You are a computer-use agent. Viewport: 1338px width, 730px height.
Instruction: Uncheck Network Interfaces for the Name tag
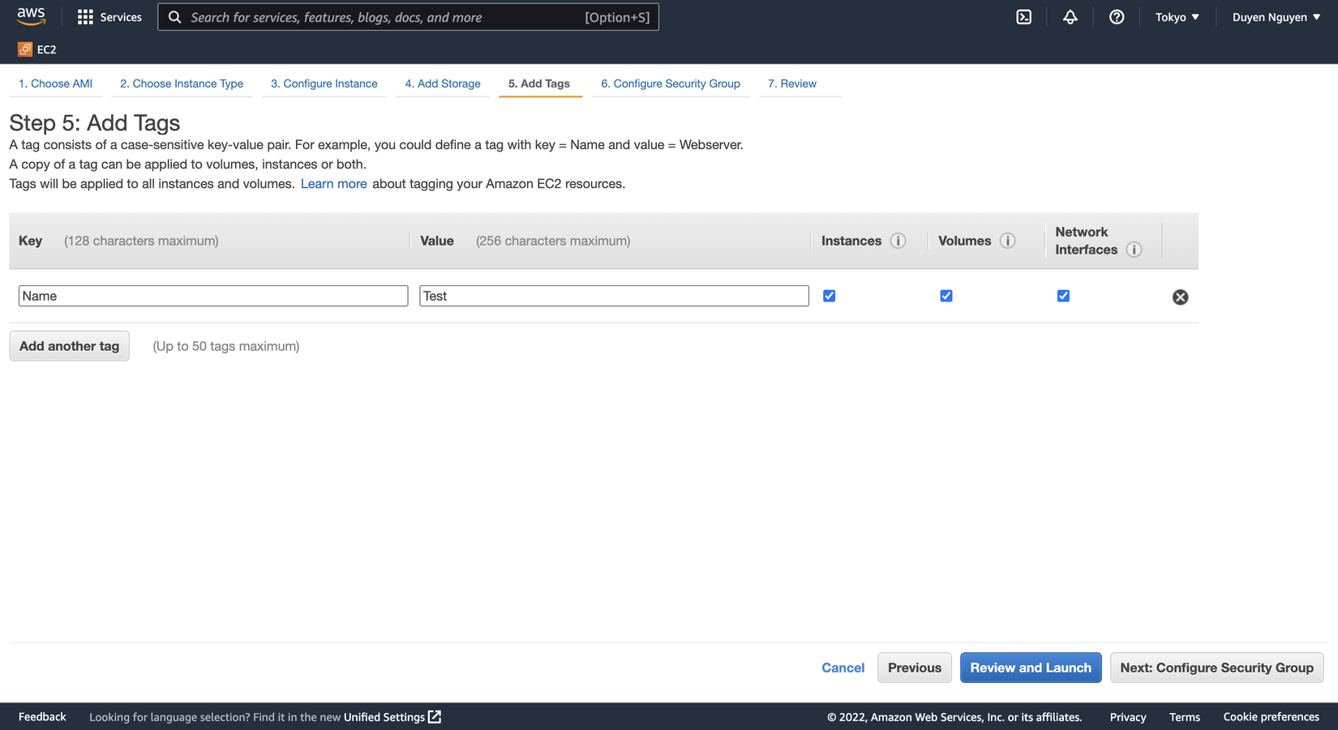click(x=1063, y=296)
